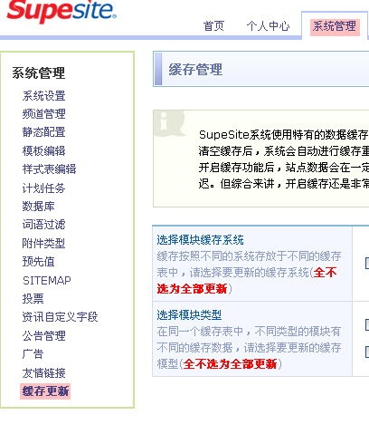Open 系统设置 in sidebar
This screenshot has width=369, height=434.
43,96
